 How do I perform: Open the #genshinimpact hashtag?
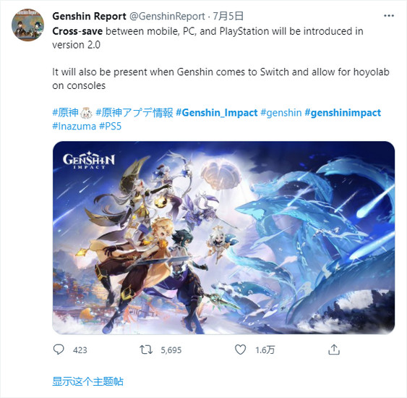343,113
